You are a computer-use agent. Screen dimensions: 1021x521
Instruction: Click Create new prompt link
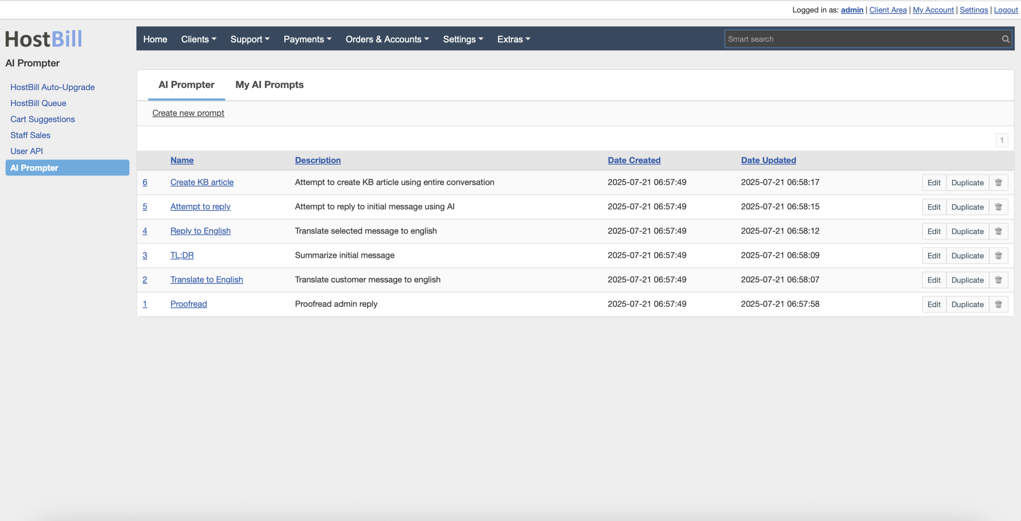188,113
